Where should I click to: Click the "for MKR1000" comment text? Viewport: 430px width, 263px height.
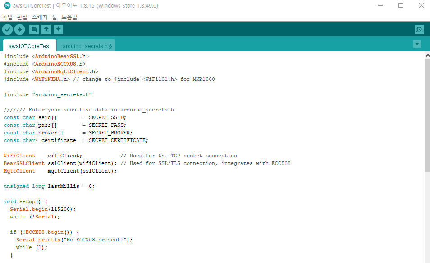[197, 79]
